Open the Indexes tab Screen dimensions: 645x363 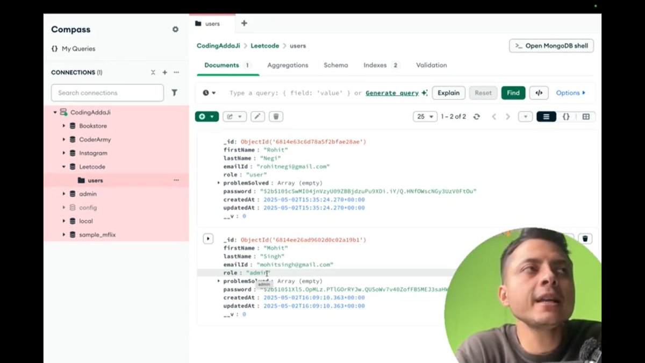381,65
